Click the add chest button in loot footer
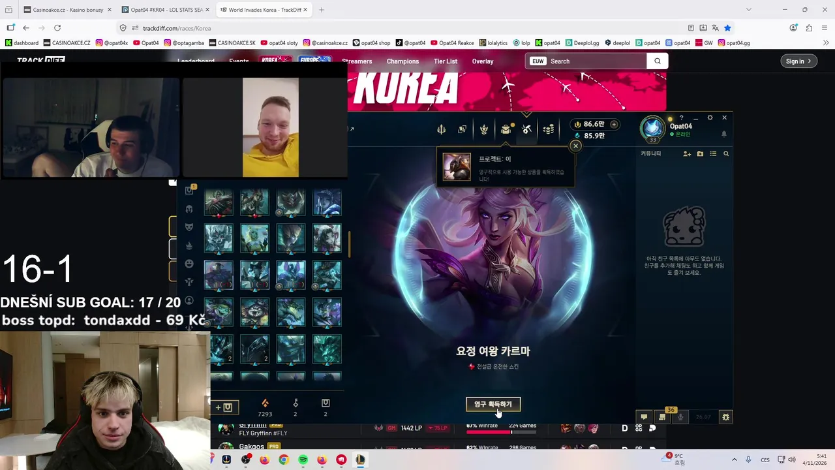This screenshot has height=470, width=835. coord(224,407)
